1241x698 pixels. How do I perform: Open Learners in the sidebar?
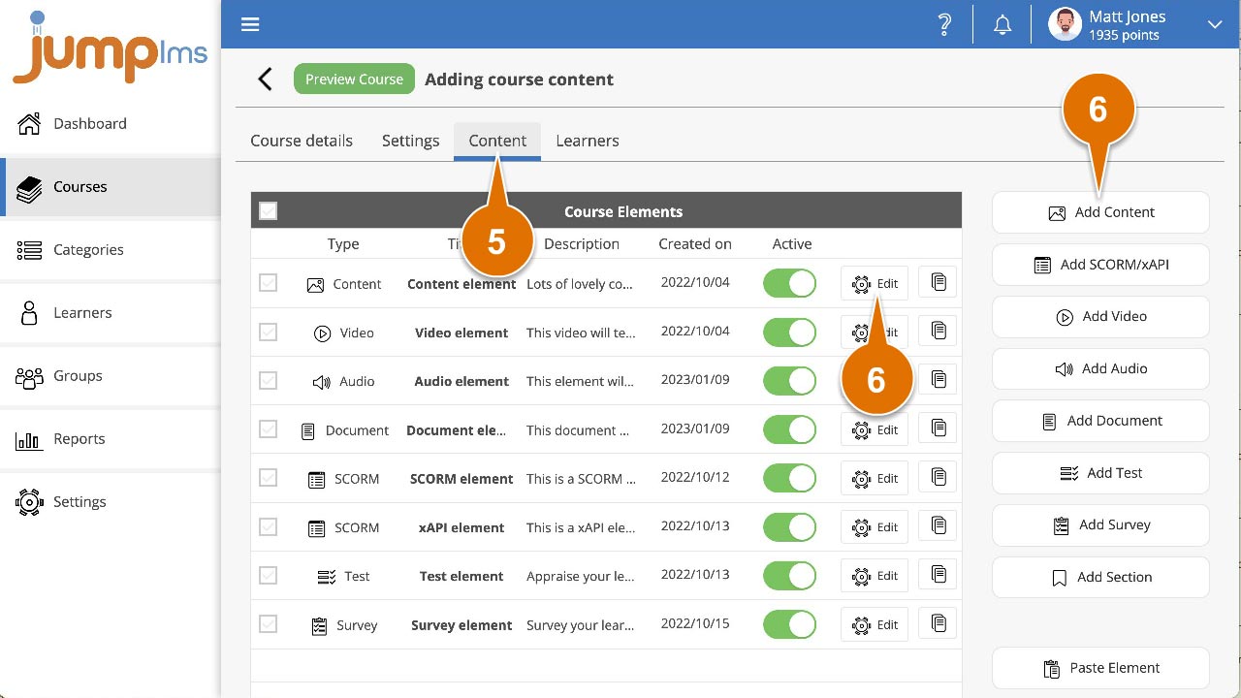[x=111, y=312]
